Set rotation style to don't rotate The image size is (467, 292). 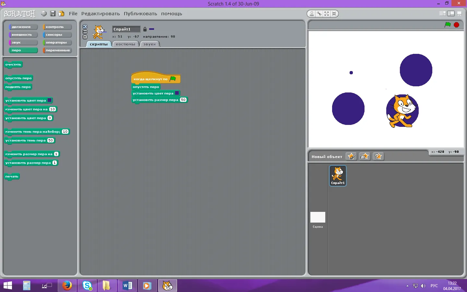coord(85,37)
